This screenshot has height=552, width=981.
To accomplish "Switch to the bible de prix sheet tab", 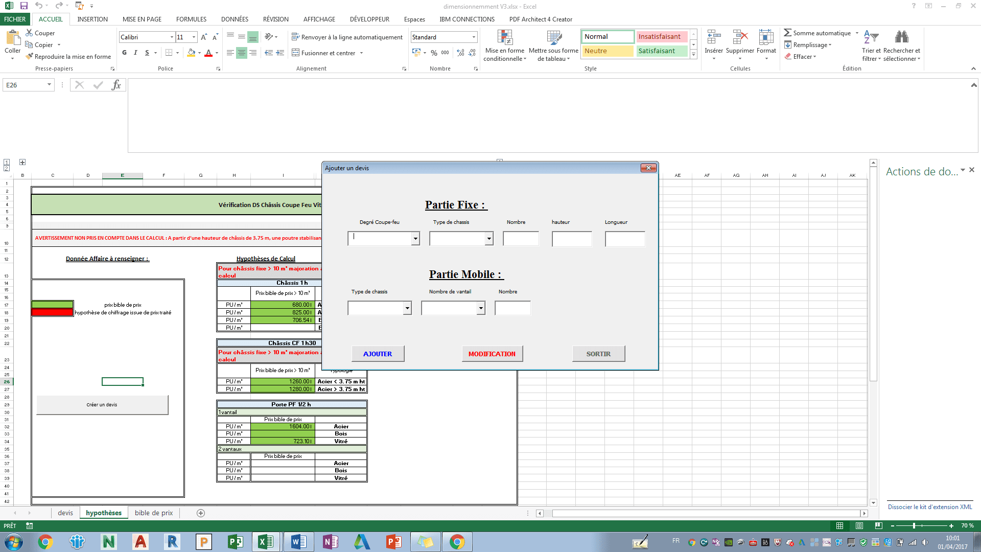I will pyautogui.click(x=154, y=513).
